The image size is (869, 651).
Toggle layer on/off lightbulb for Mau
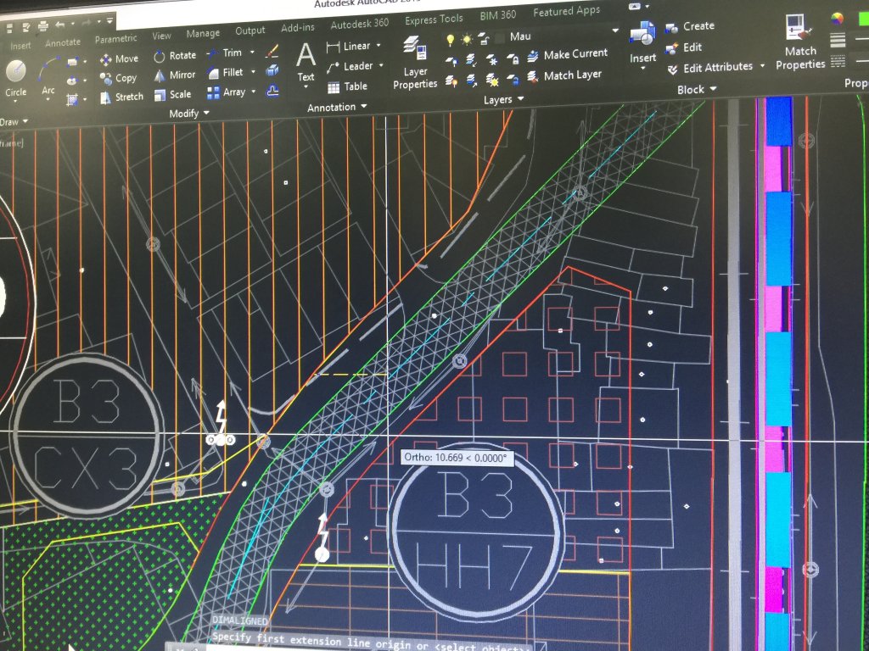[x=450, y=39]
